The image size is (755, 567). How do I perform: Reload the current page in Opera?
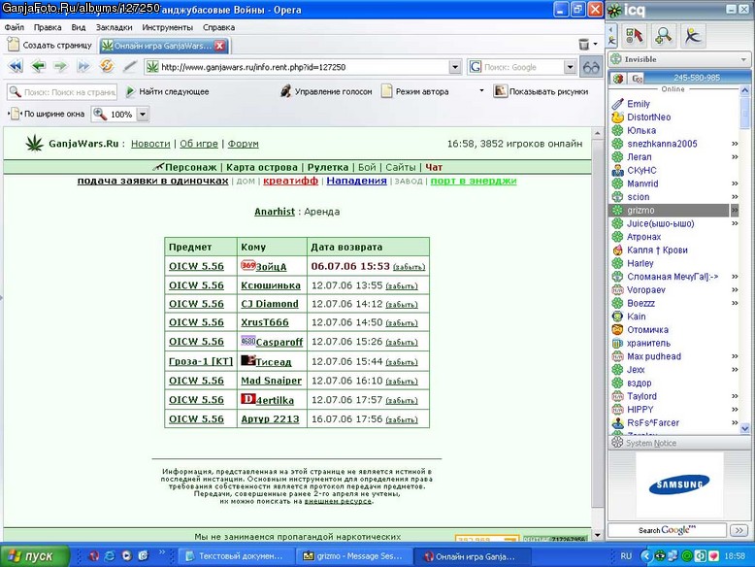pyautogui.click(x=107, y=65)
